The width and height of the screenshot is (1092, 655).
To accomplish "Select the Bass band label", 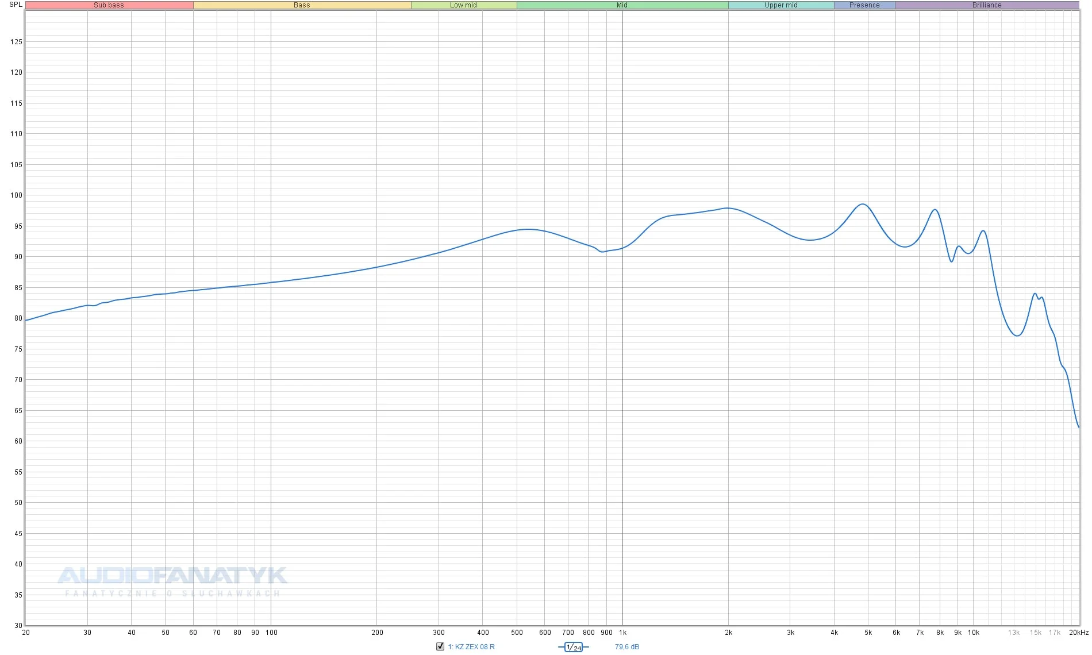I will (302, 5).
